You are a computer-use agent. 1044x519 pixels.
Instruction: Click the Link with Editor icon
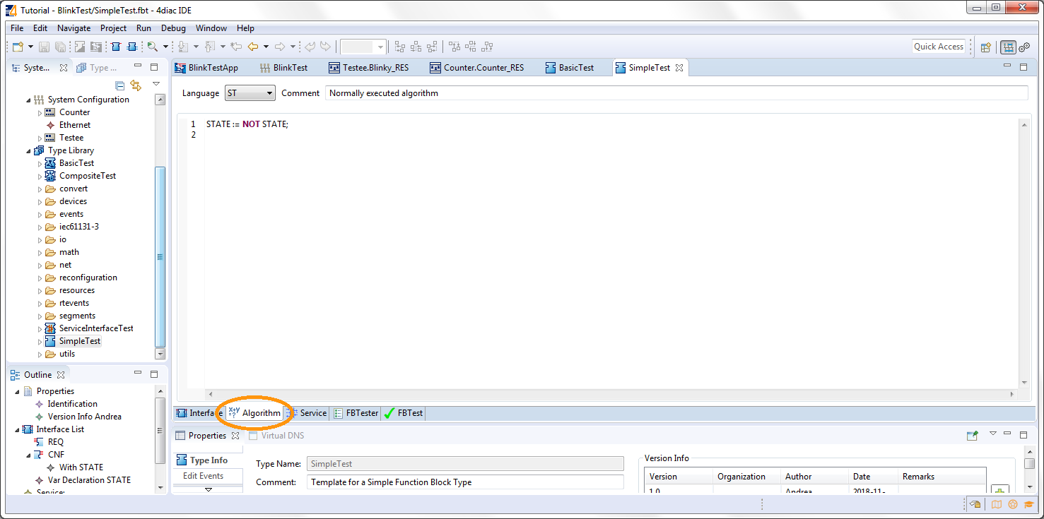[135, 85]
